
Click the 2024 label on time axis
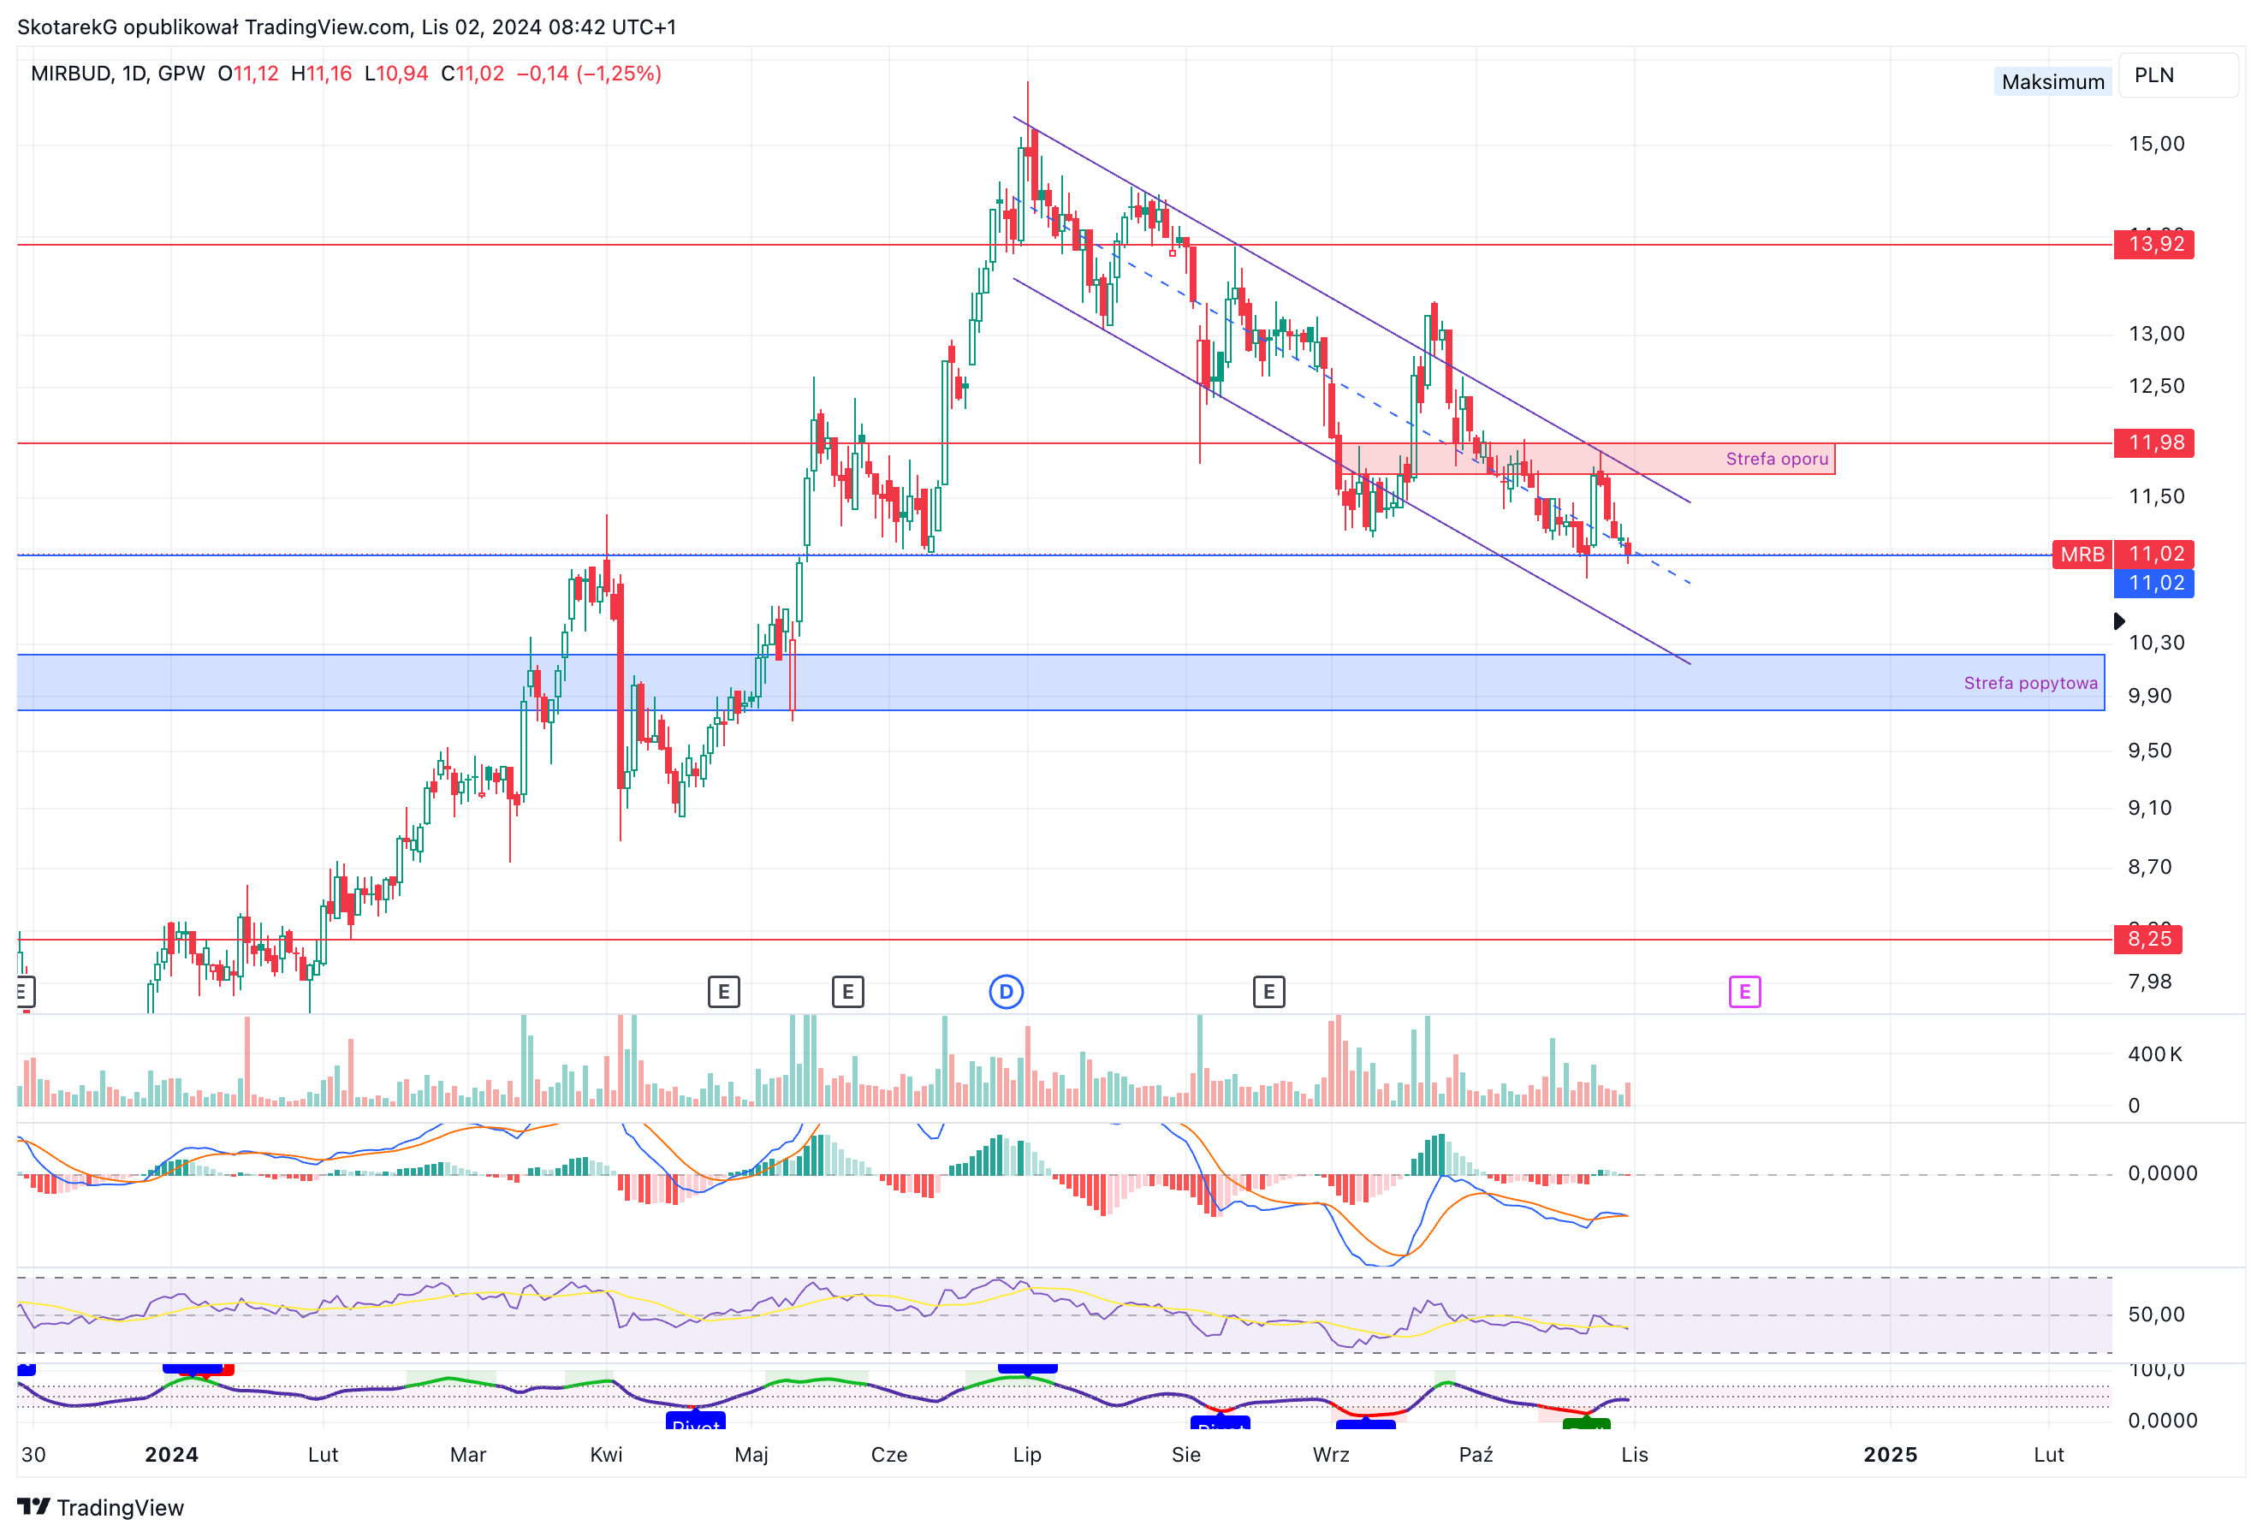171,1454
